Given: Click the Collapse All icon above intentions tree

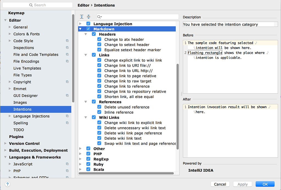Looking at the screenshot, I should point(89,17).
